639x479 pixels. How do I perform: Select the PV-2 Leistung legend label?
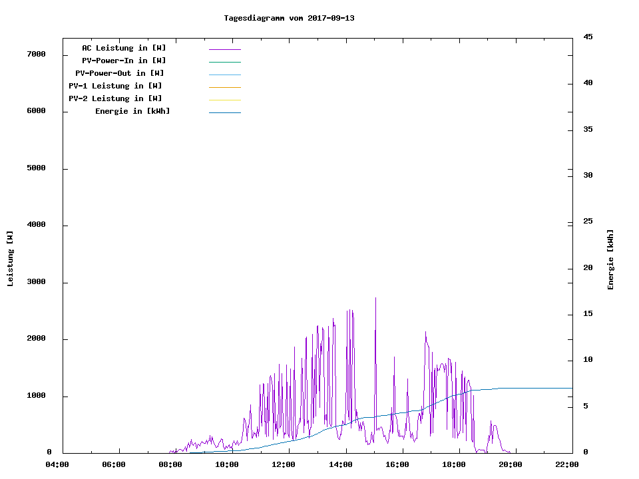[115, 98]
